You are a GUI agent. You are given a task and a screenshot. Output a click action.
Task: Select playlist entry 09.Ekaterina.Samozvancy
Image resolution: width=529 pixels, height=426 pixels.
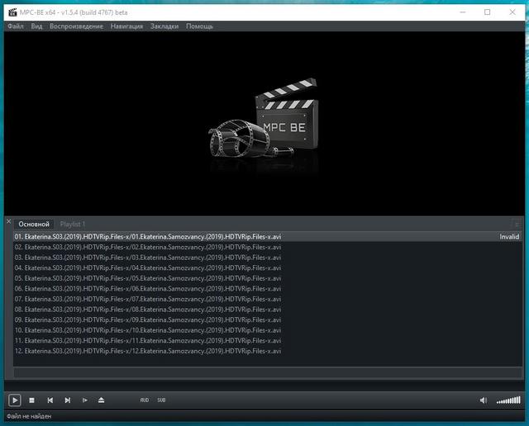coord(268,319)
